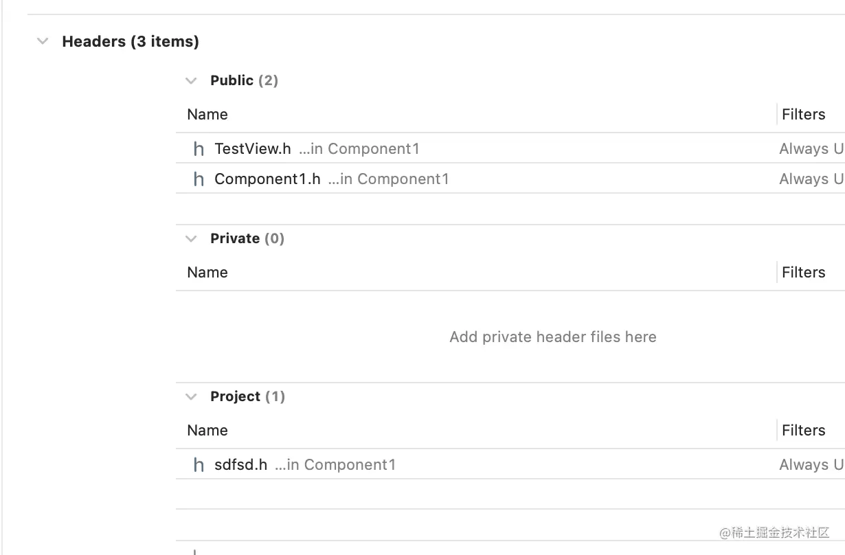Screen dimensions: 845x555
Task: Click the TestView.h header file icon
Action: 199,149
